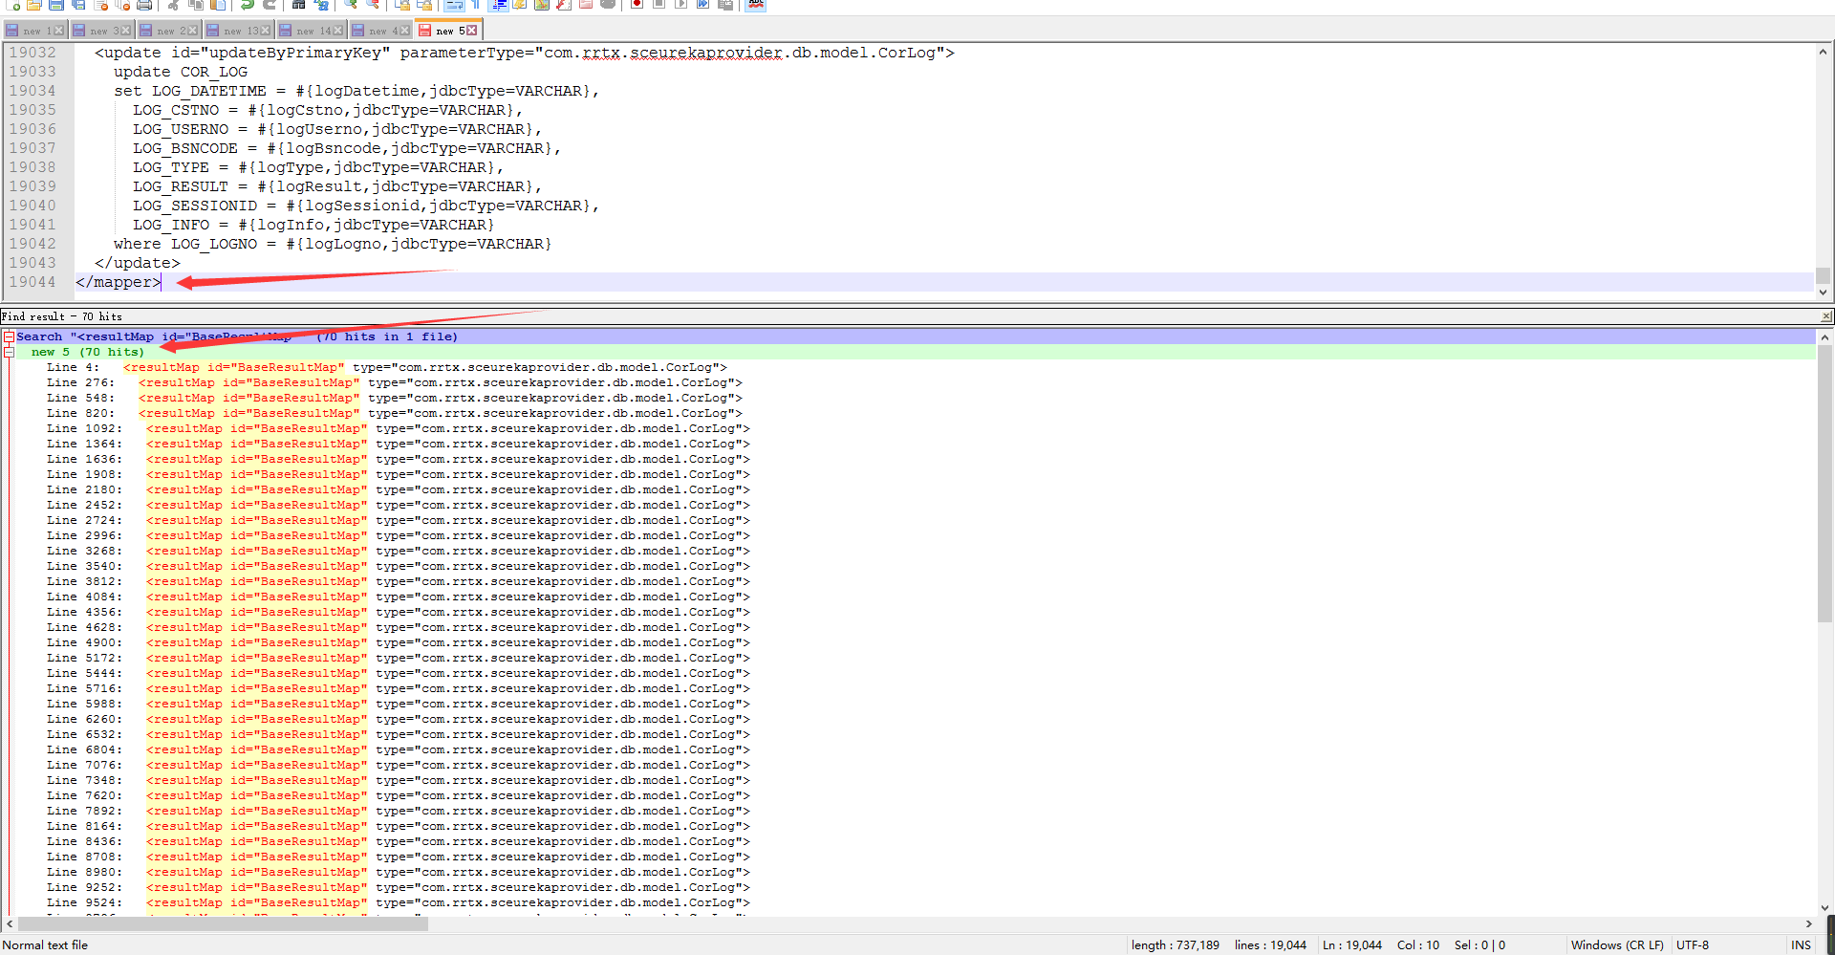Screen dimensions: 1835x955
Task: Click the macro playback icon
Action: pyautogui.click(x=680, y=5)
